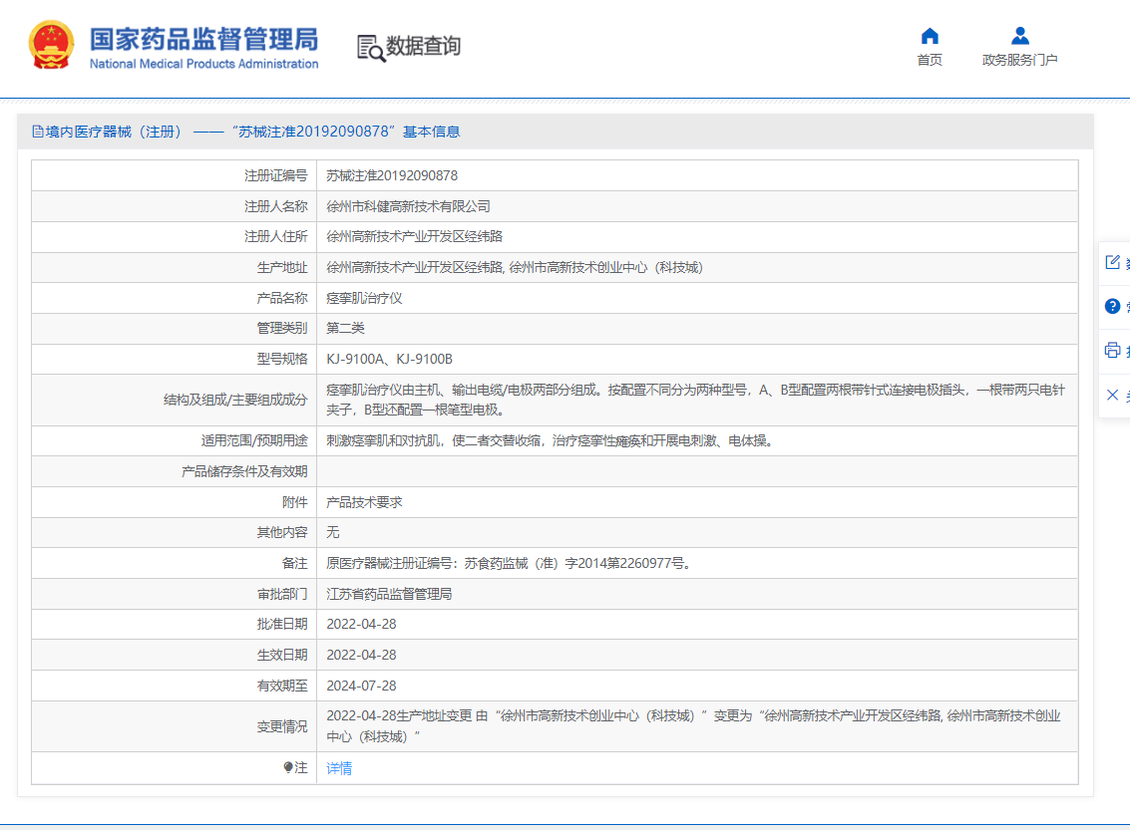Go to 首页 home icon
This screenshot has width=1130, height=830.
[930, 36]
